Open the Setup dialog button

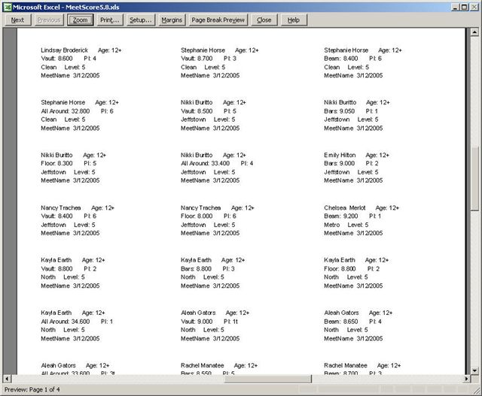pos(141,20)
